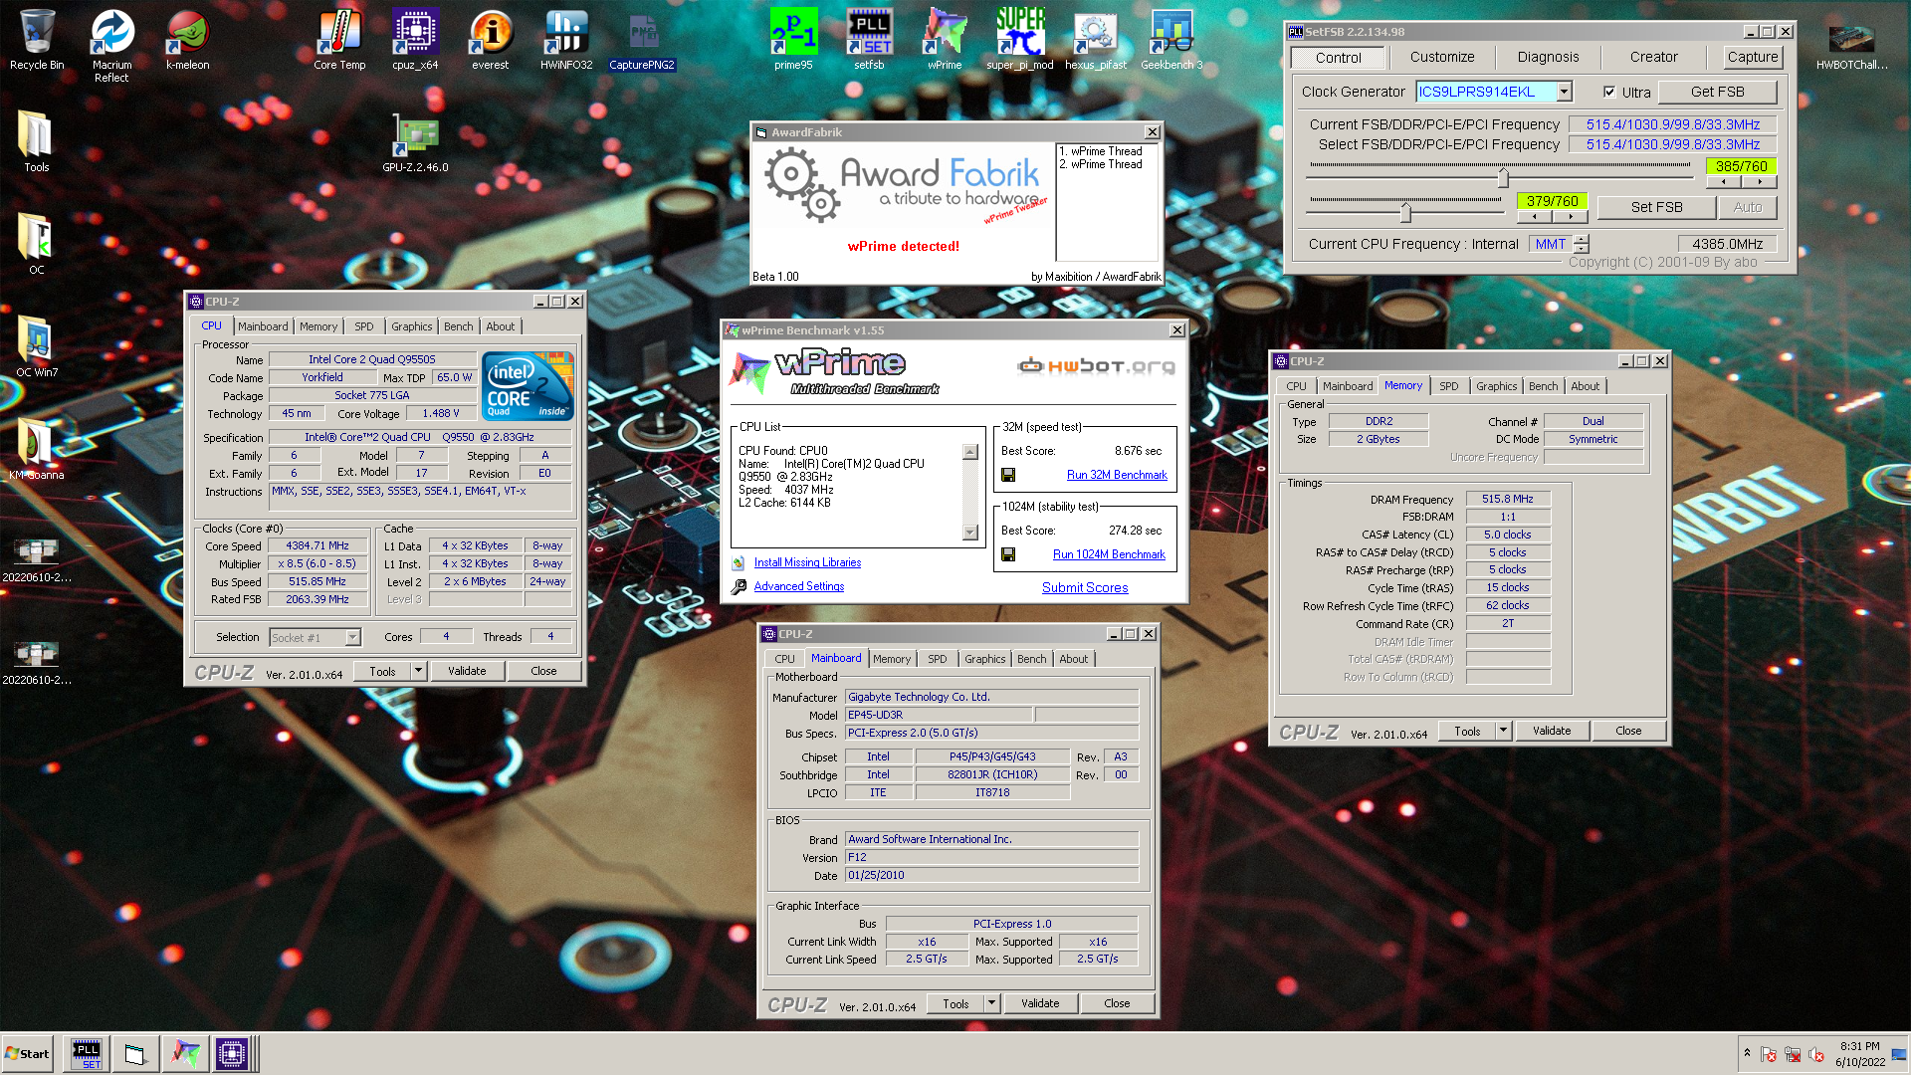The width and height of the screenshot is (1911, 1075).
Task: Decrease the 385/760 value with the left arrow
Action: coord(1724,182)
